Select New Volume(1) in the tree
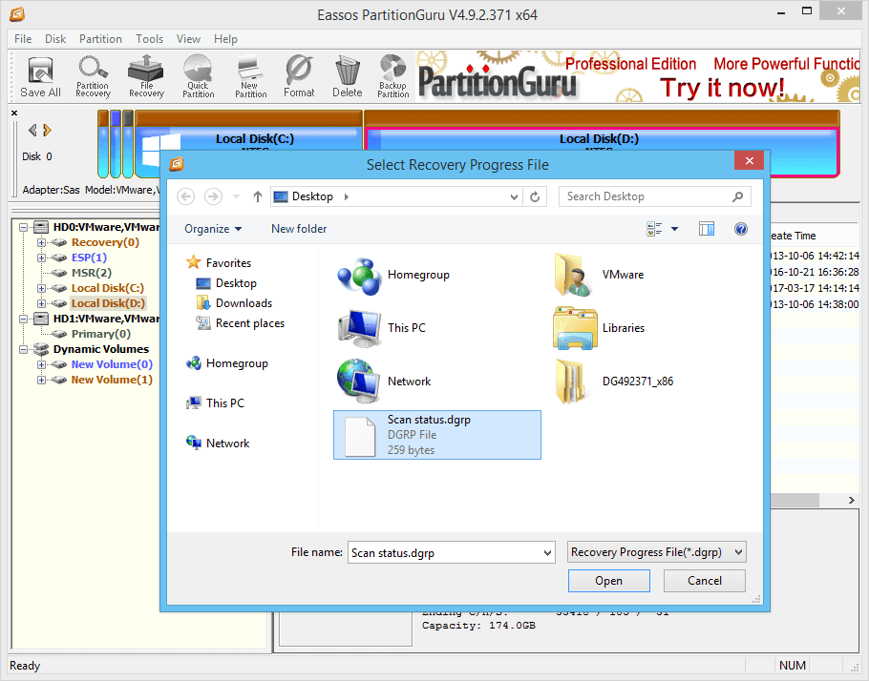Viewport: 869px width, 681px height. click(x=112, y=380)
